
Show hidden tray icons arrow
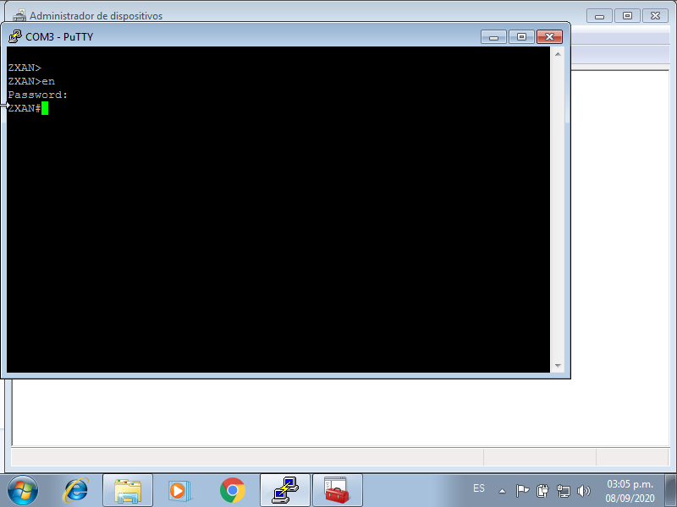[503, 490]
